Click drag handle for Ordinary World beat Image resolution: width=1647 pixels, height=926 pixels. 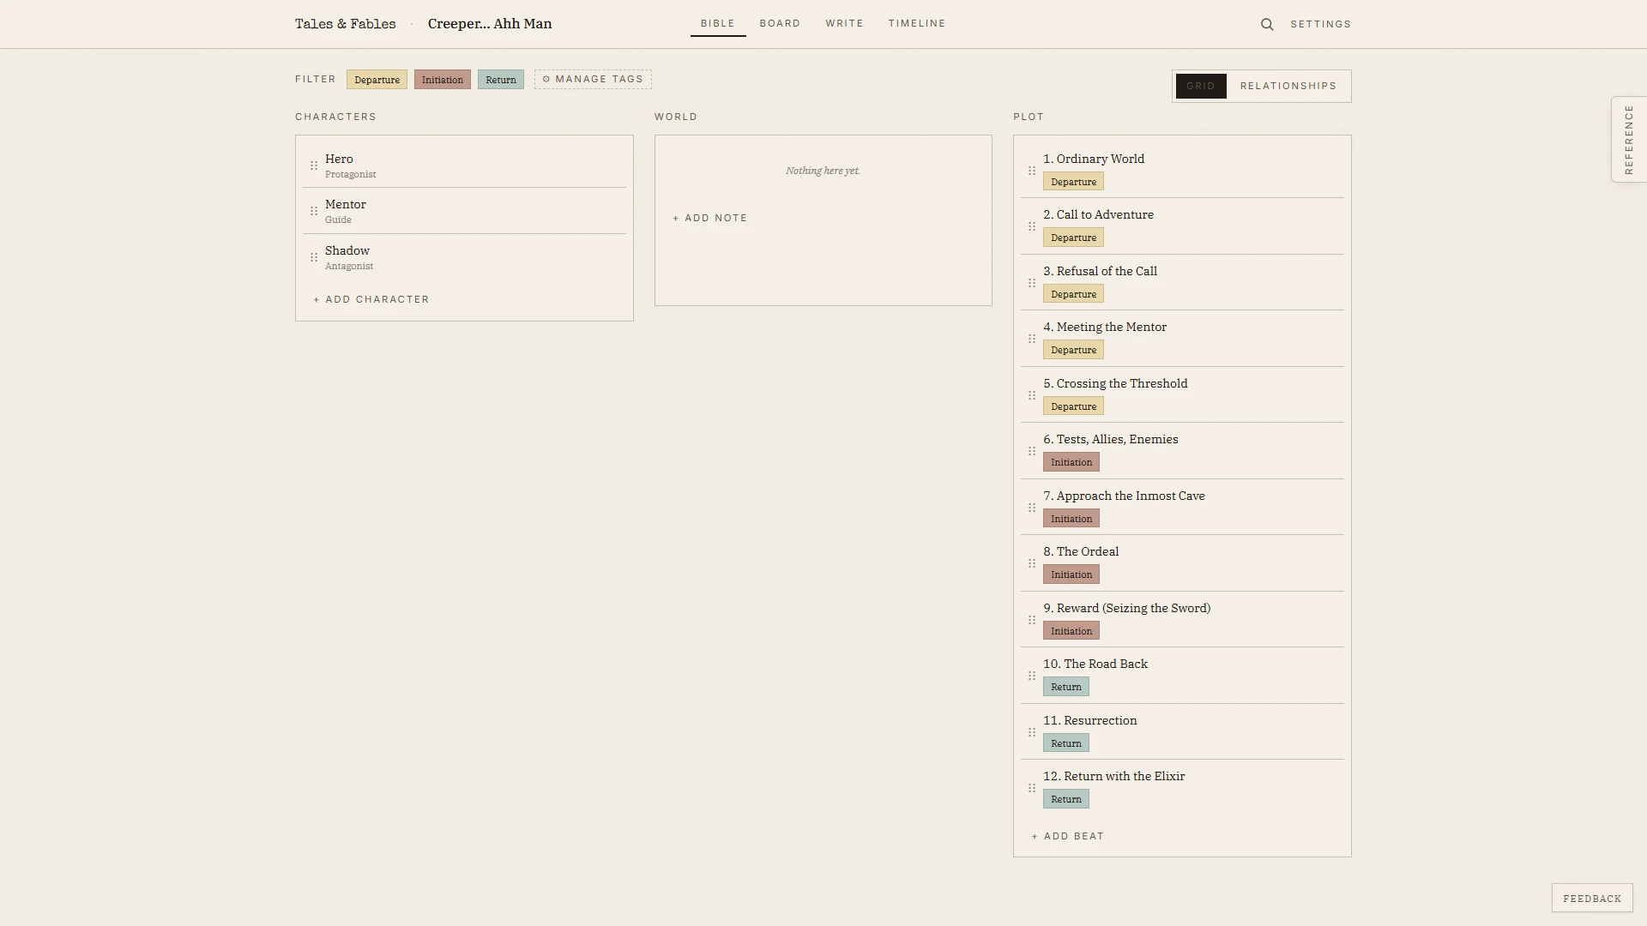(1032, 171)
